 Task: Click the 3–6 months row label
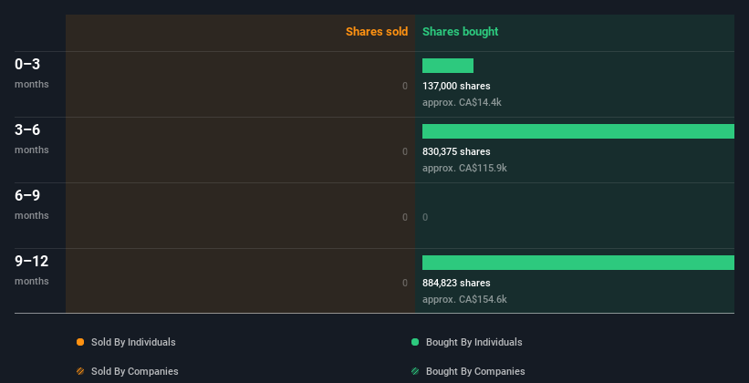(x=32, y=139)
